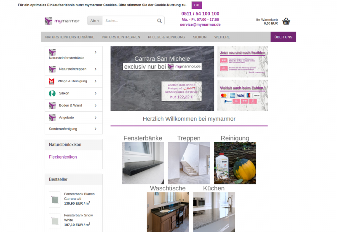Click the Natursteintreppen sidebar icon
Viewport: 337px width, 232px height.
[52, 69]
